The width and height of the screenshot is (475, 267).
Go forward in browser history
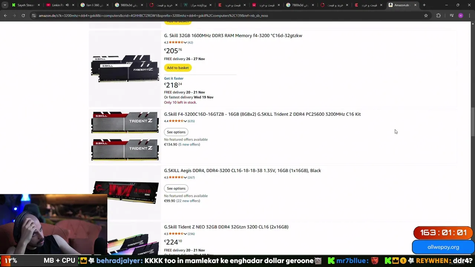pos(14,16)
